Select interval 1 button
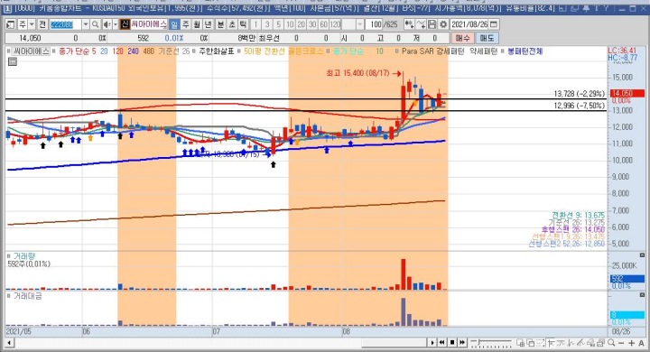Image resolution: width=650 pixels, height=352 pixels. [x=255, y=24]
